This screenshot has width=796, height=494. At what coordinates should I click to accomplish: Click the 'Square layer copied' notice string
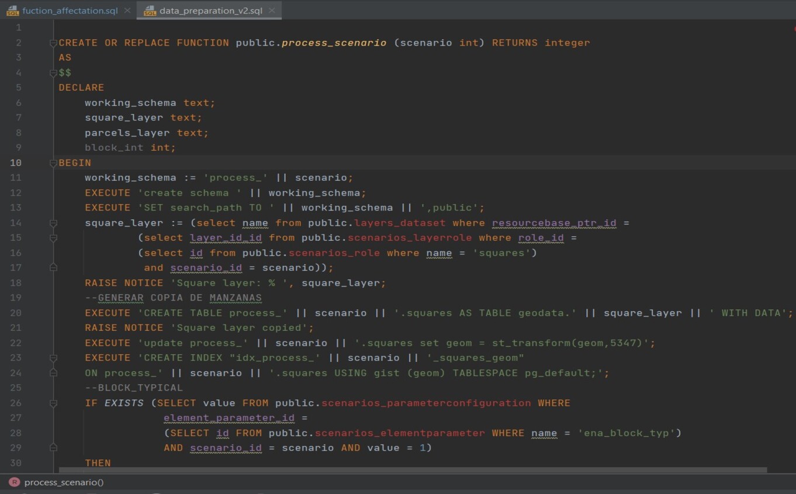(x=238, y=328)
